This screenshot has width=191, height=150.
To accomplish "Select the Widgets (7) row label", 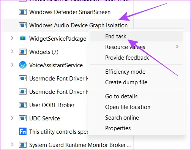I will point(44,52).
